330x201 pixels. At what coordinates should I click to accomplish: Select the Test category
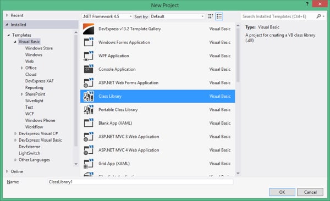coord(29,107)
